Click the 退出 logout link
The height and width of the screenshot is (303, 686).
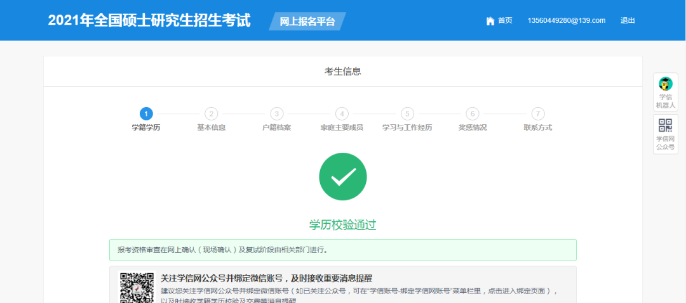[x=628, y=20]
